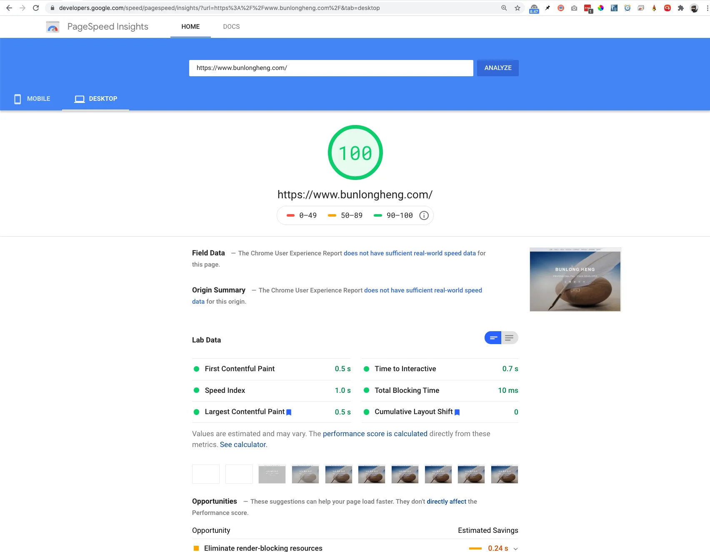Select the MOBILE analysis tab
Image resolution: width=710 pixels, height=552 pixels.
pyautogui.click(x=31, y=99)
